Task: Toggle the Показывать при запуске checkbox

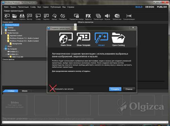Action: (53, 89)
